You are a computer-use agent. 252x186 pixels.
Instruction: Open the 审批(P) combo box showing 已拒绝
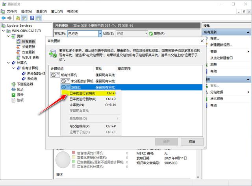[84, 34]
